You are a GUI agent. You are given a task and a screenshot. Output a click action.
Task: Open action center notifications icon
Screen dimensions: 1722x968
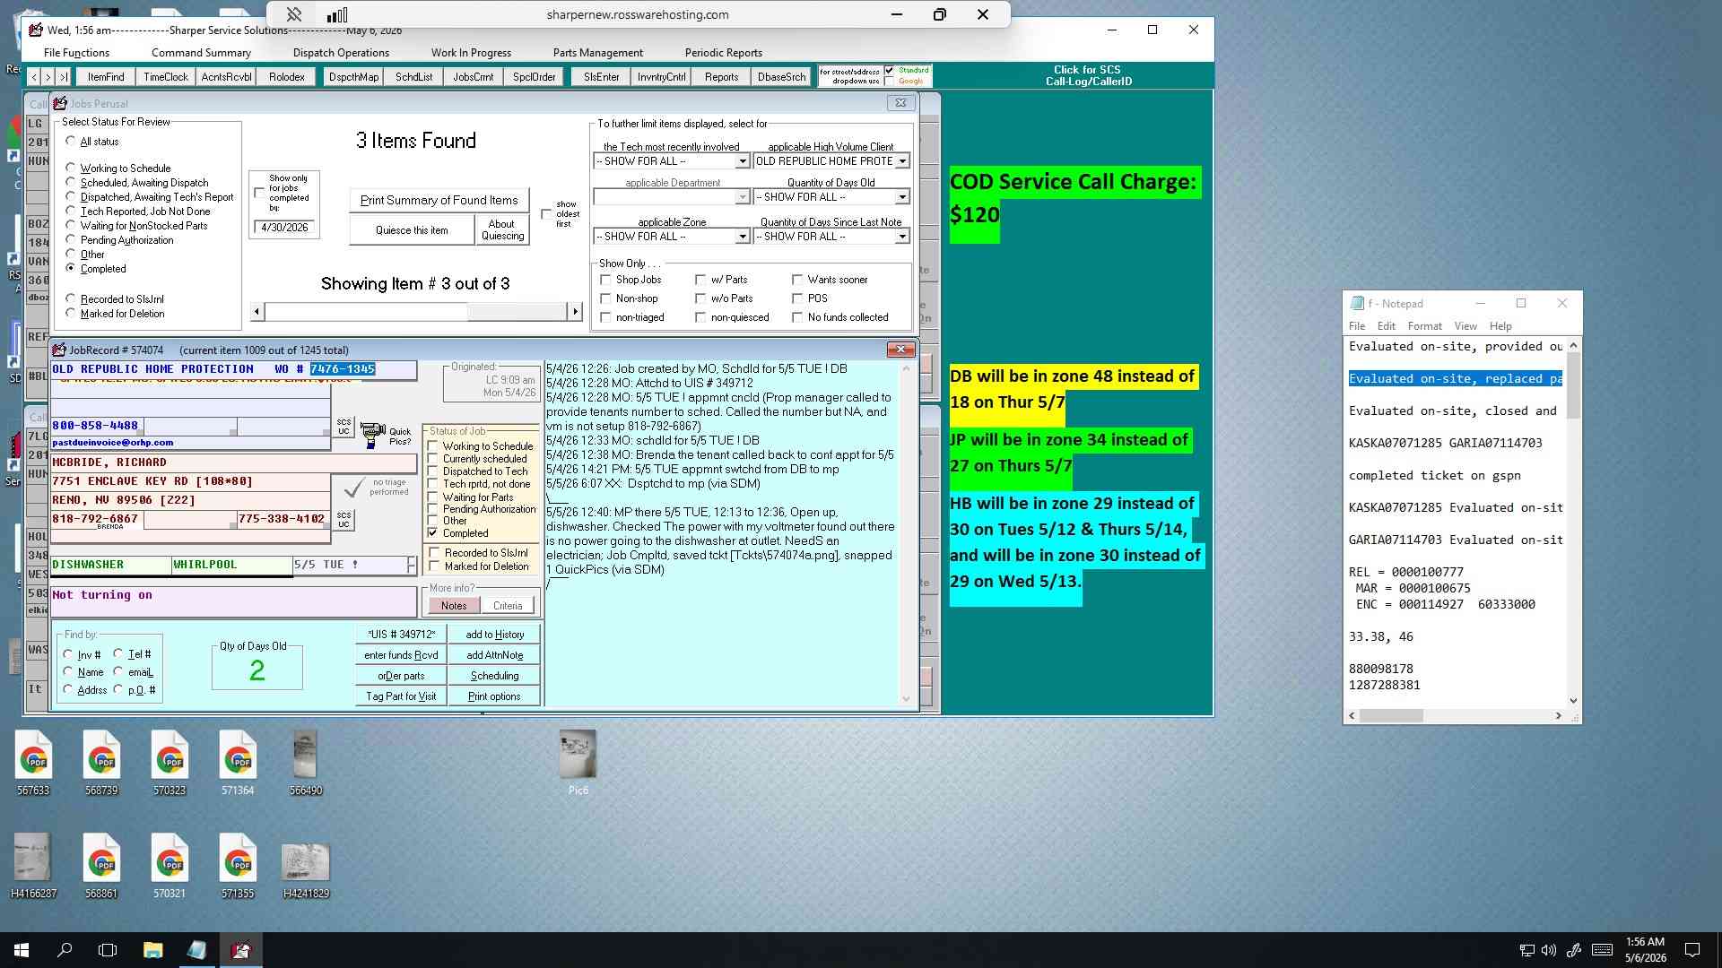1692,950
